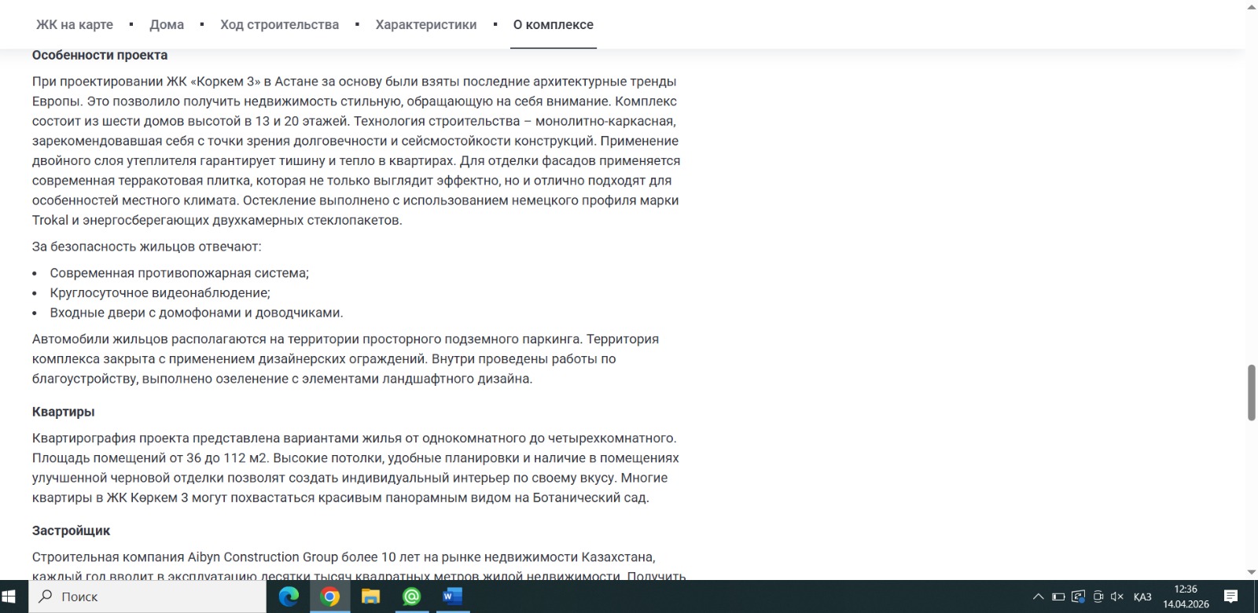This screenshot has width=1258, height=613.
Task: Click the Google Chrome taskbar icon
Action: coord(330,597)
